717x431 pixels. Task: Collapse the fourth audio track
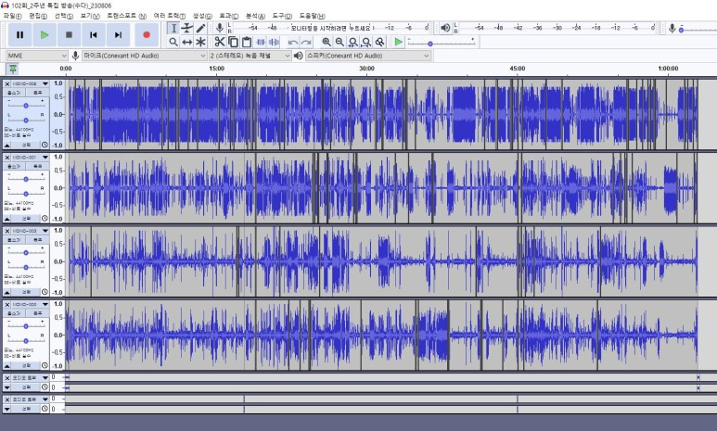(x=7, y=365)
